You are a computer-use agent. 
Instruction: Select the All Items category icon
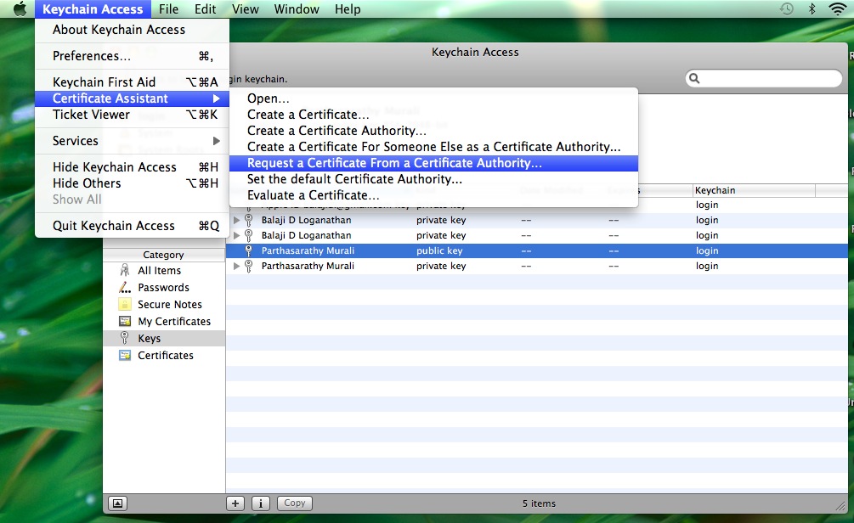(x=125, y=271)
